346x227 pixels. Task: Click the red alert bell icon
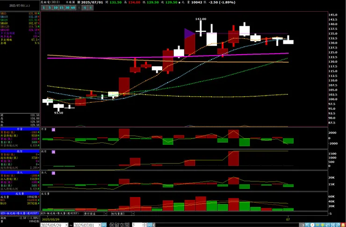pyautogui.click(x=343, y=225)
